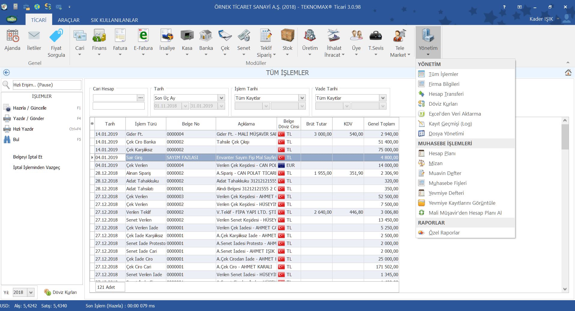
Task: Open the T.Sevis module
Action: (376, 41)
